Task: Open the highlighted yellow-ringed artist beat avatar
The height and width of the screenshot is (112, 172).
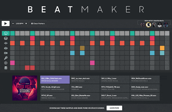Action: 148,25
